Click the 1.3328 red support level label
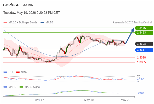 click(141, 57)
